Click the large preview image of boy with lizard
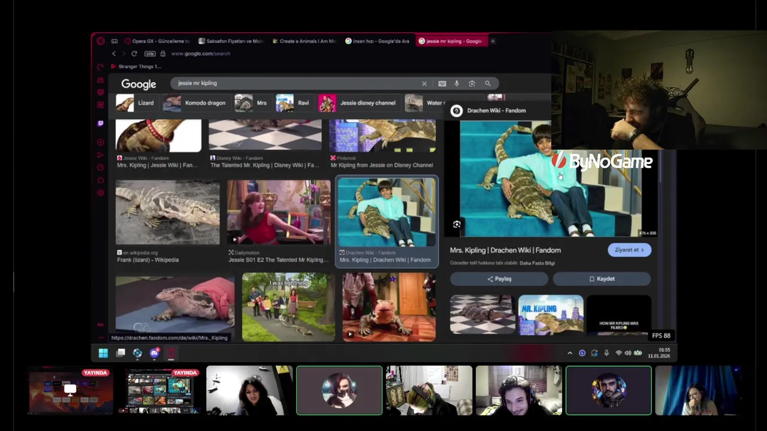 click(x=550, y=178)
